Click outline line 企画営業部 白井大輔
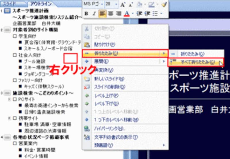The image size is (230, 159). point(37,24)
